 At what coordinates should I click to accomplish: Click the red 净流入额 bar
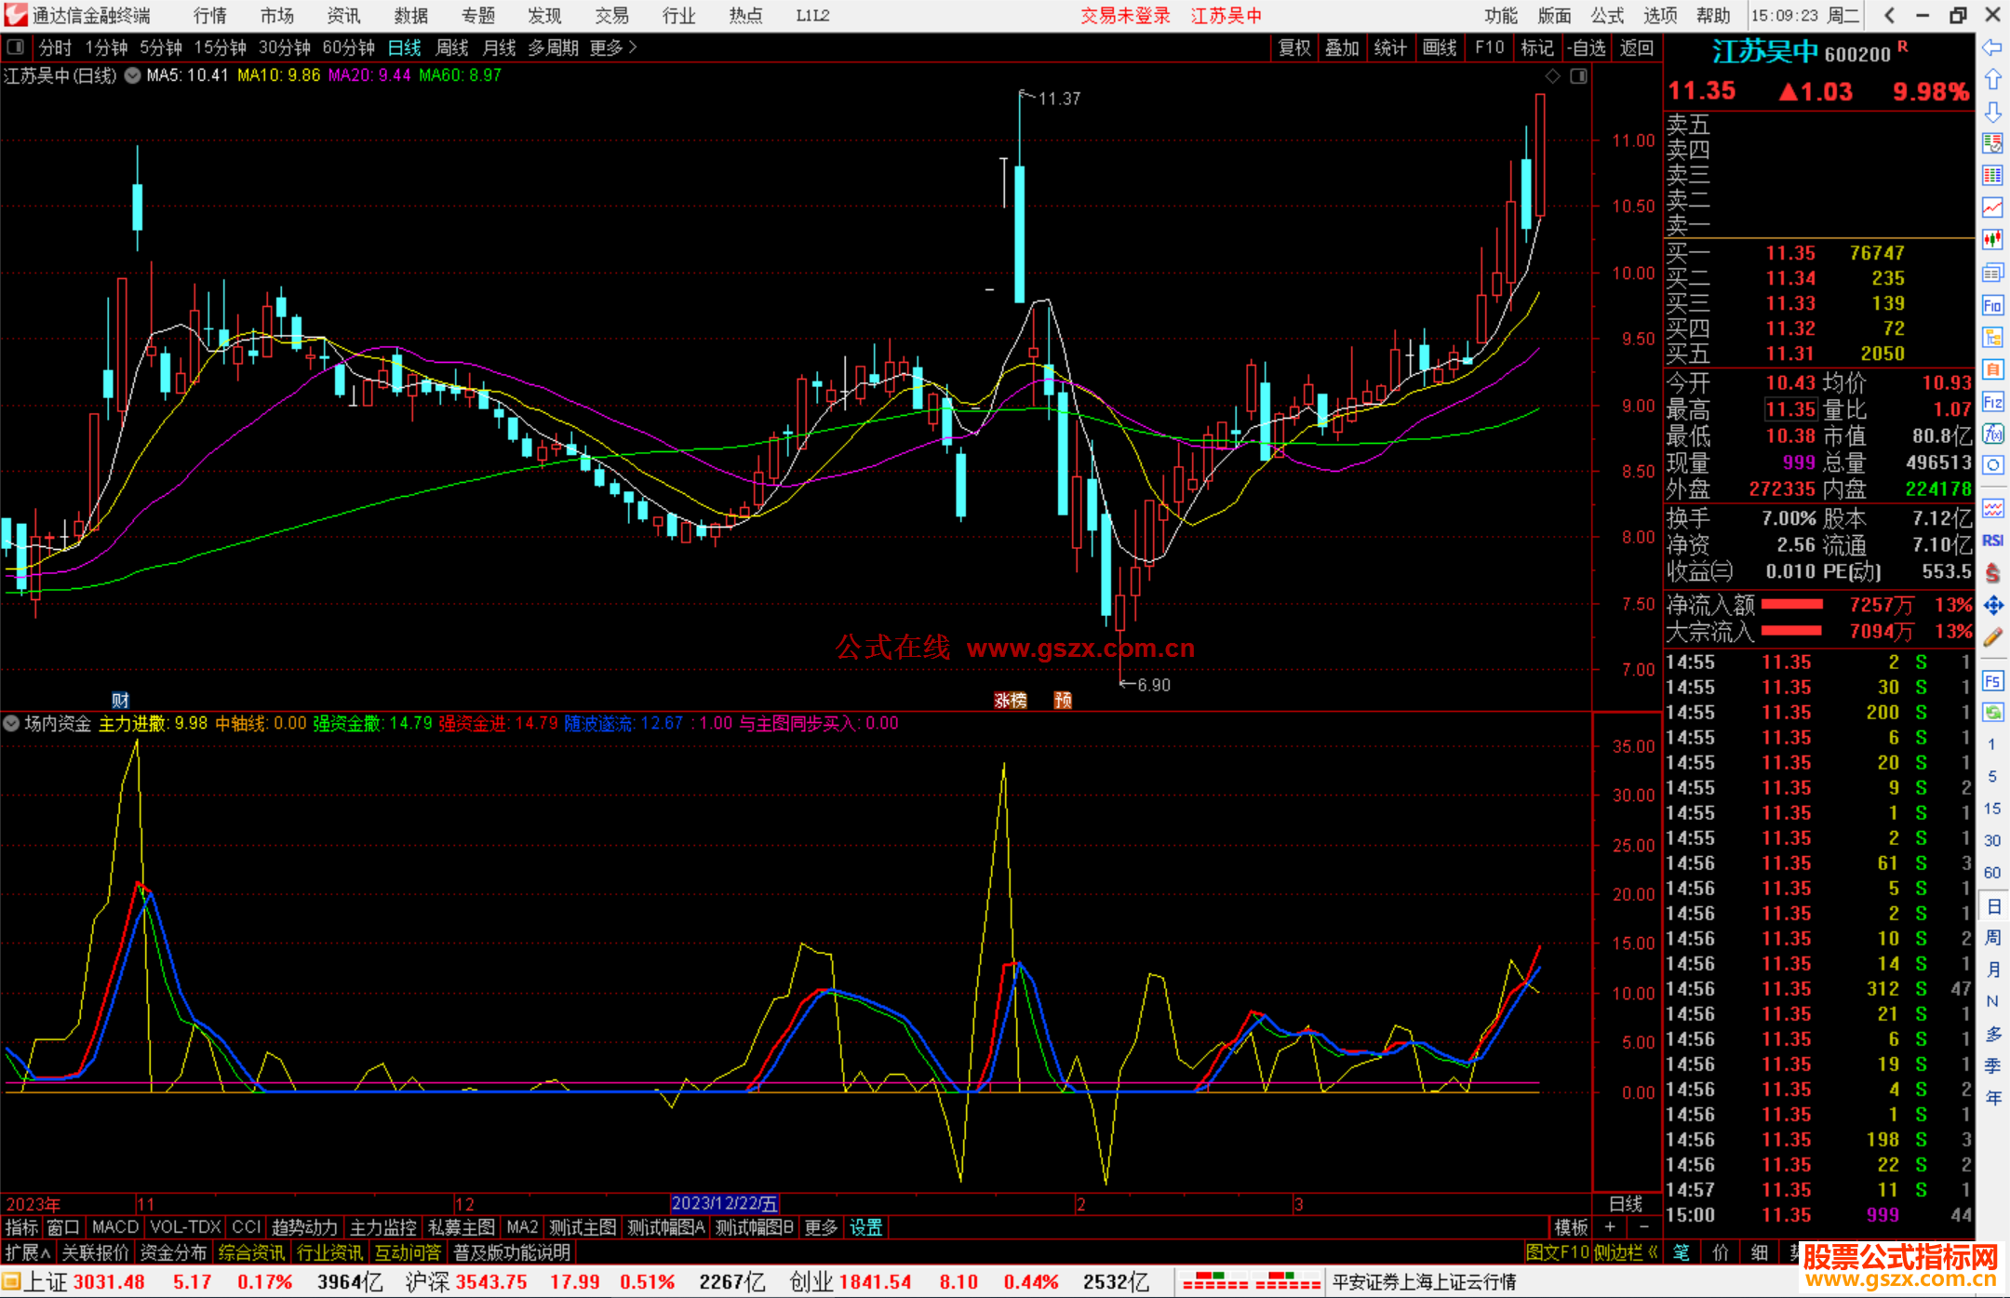coord(1791,605)
